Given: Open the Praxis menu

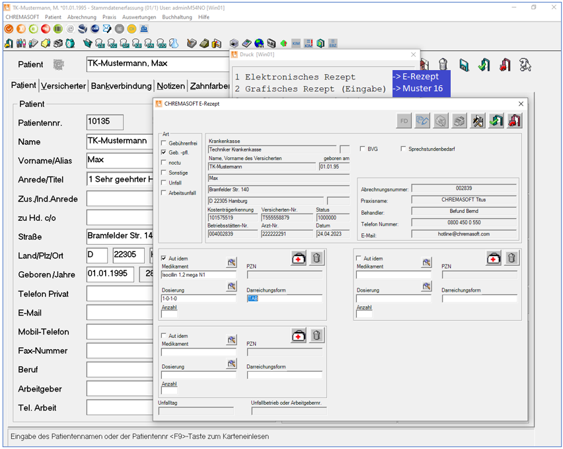Looking at the screenshot, I should tap(109, 17).
